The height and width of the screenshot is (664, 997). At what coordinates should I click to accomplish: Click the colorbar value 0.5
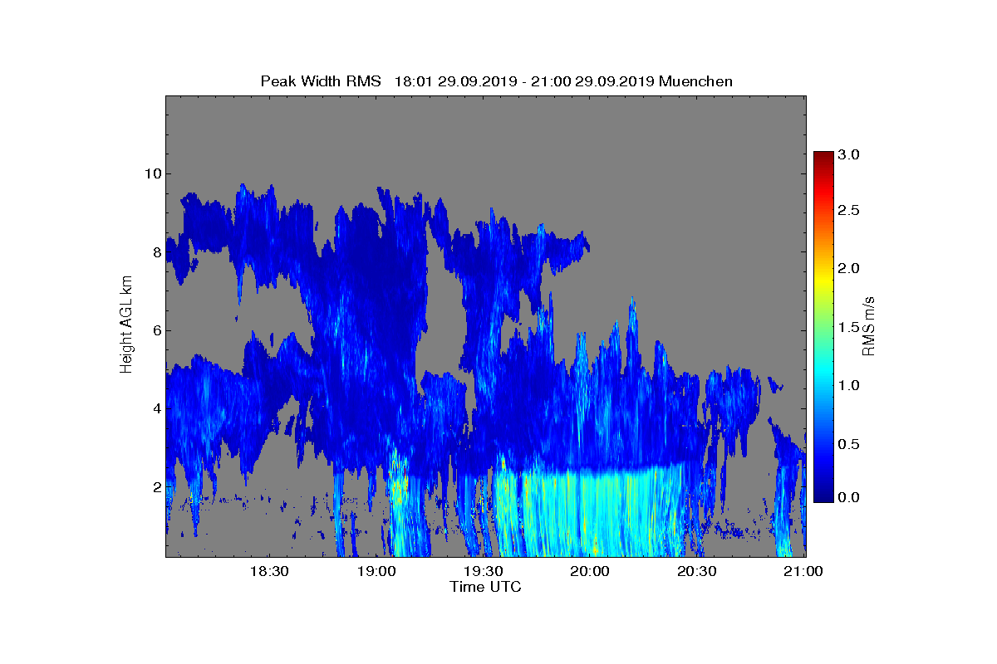[x=848, y=444]
